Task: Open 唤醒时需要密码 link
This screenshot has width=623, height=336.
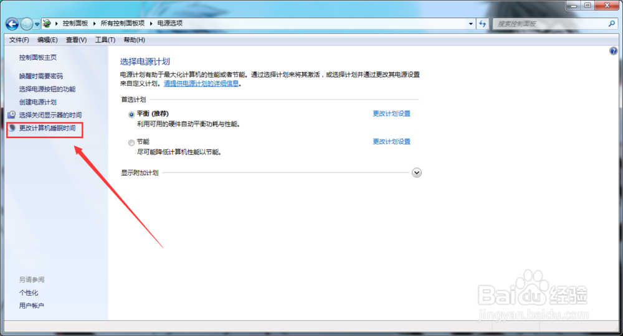Action: (x=41, y=76)
